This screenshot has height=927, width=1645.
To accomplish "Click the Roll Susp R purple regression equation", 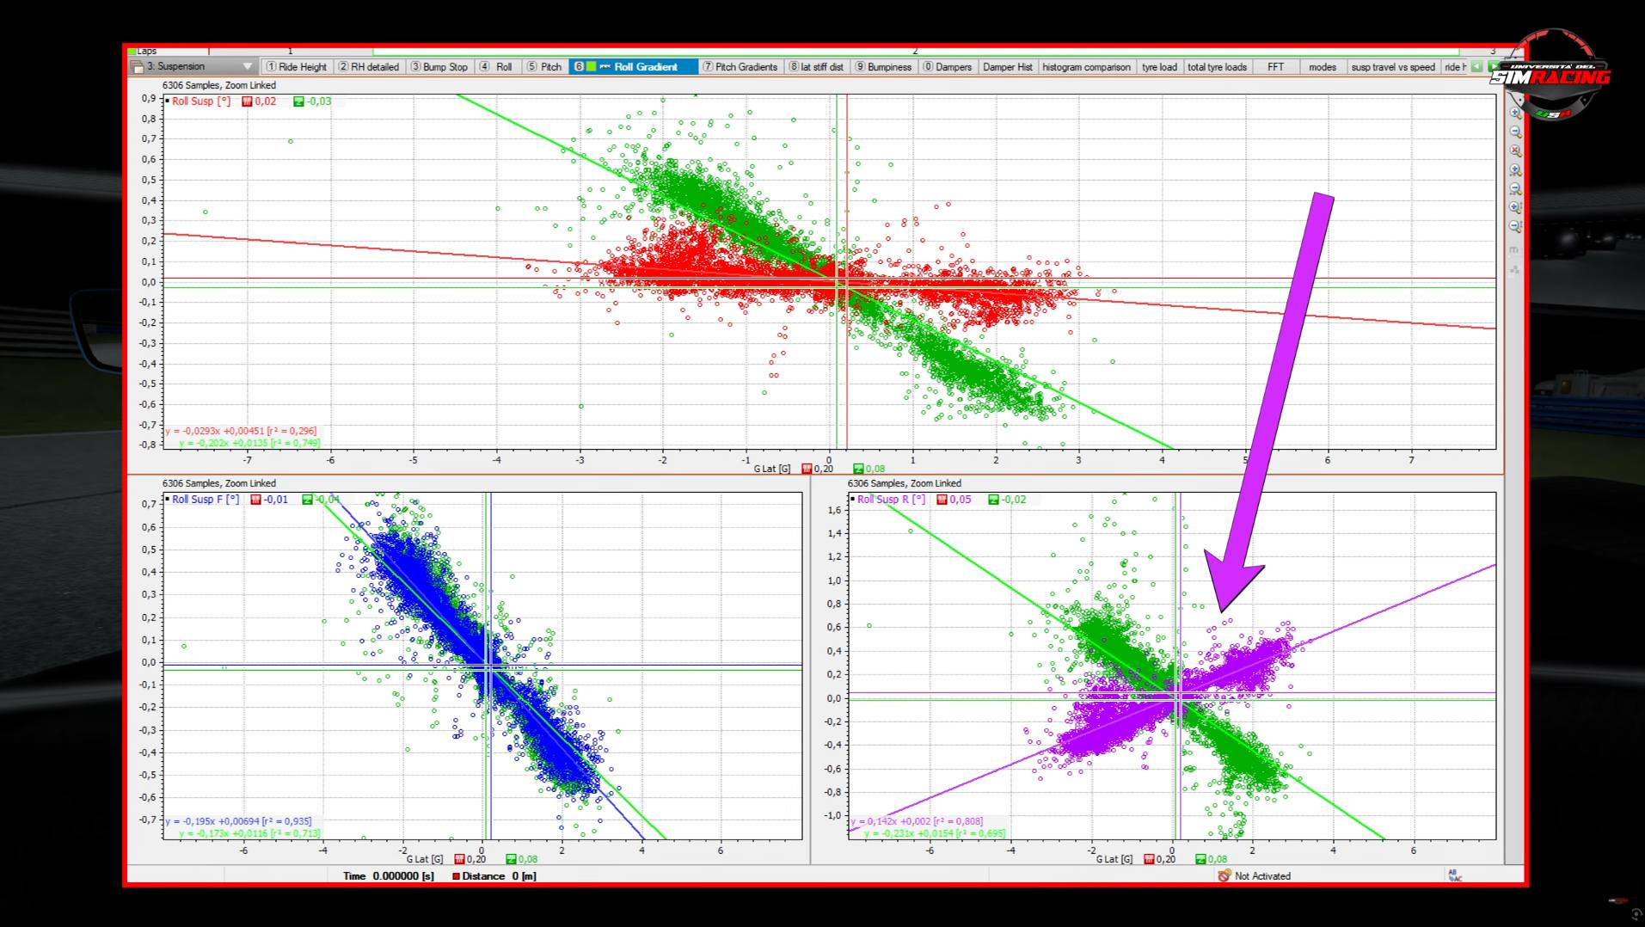I will pyautogui.click(x=917, y=821).
